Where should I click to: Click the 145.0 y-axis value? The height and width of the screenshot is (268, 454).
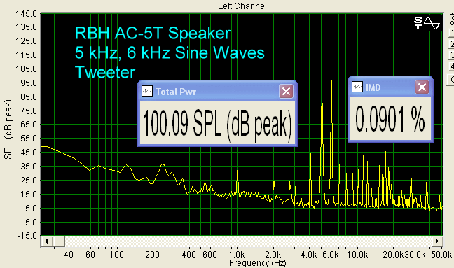click(x=27, y=14)
